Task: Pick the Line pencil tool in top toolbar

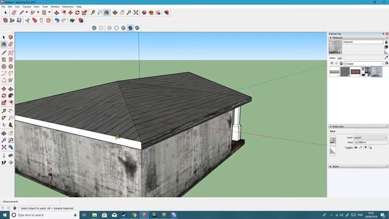Action: pos(22,12)
